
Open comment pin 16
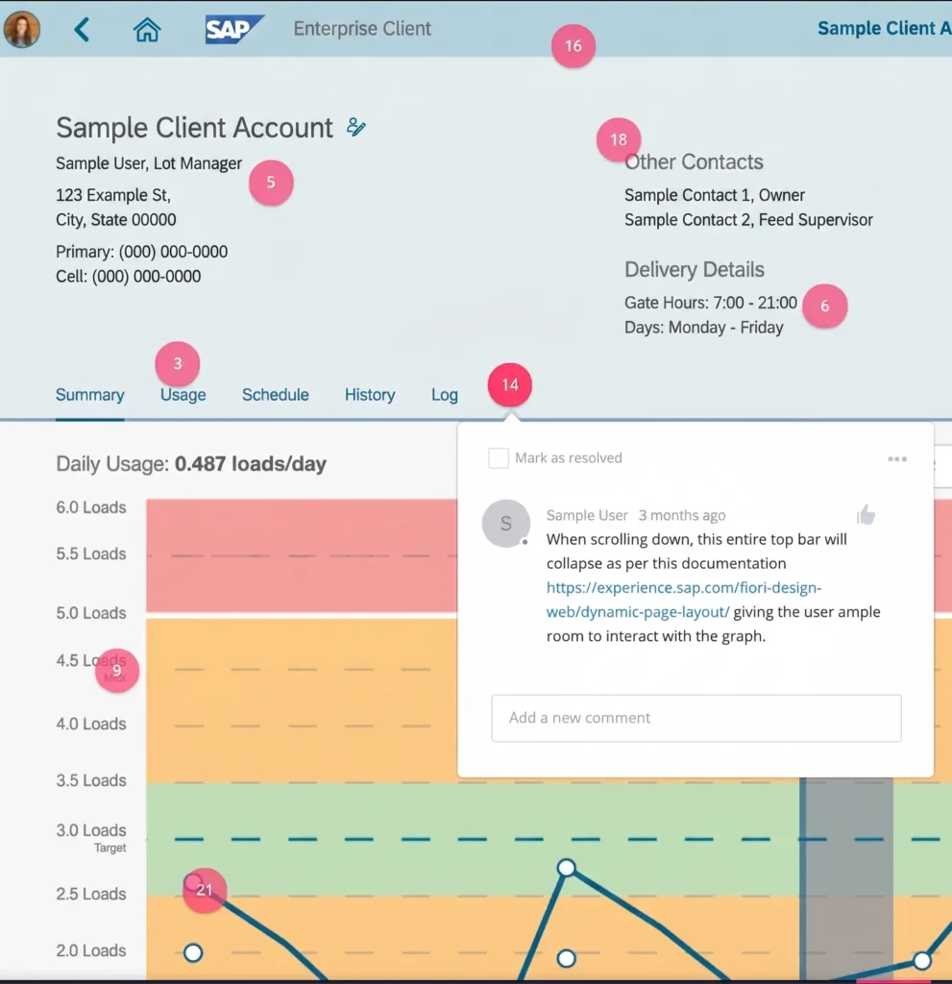574,46
